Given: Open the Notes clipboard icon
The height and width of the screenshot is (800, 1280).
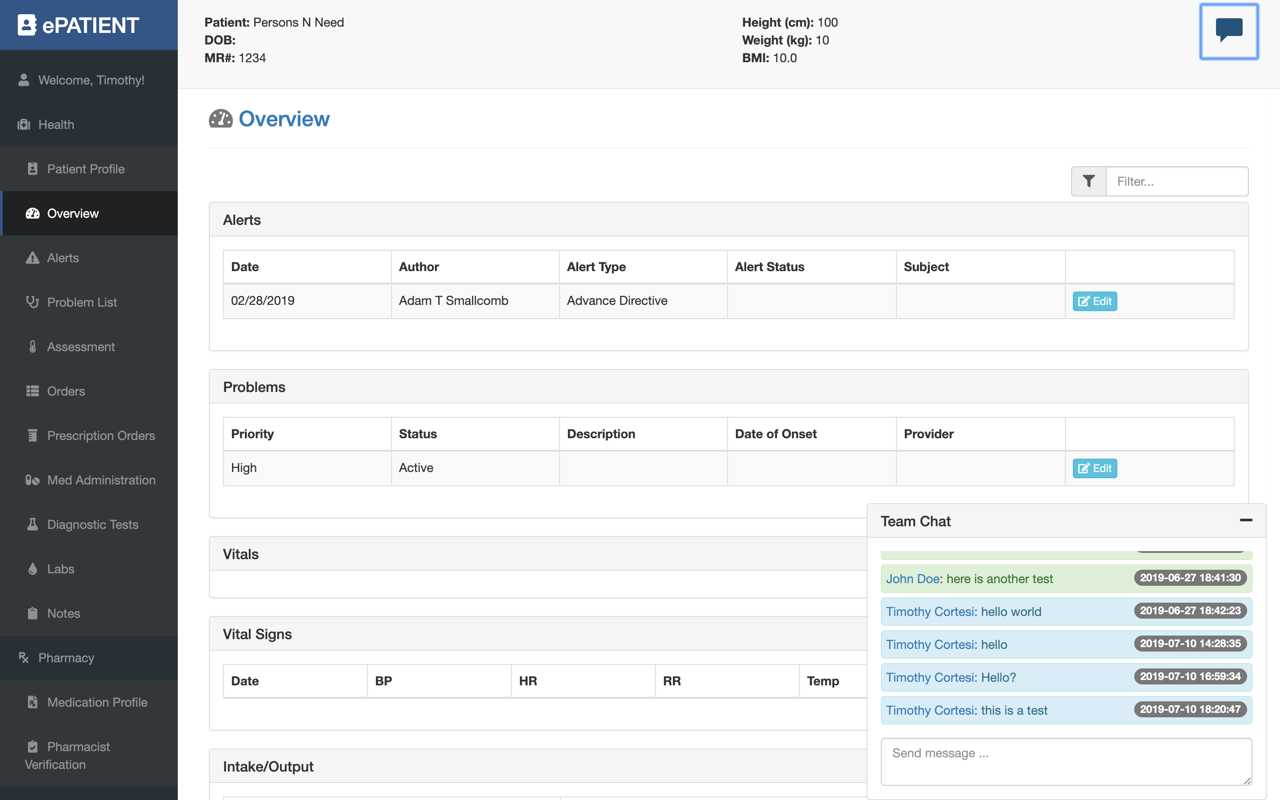Looking at the screenshot, I should 33,613.
